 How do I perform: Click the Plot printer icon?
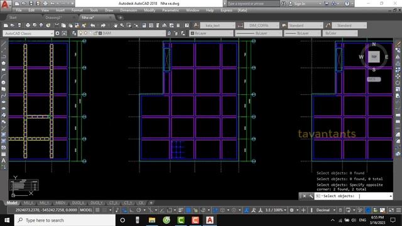(28, 25)
